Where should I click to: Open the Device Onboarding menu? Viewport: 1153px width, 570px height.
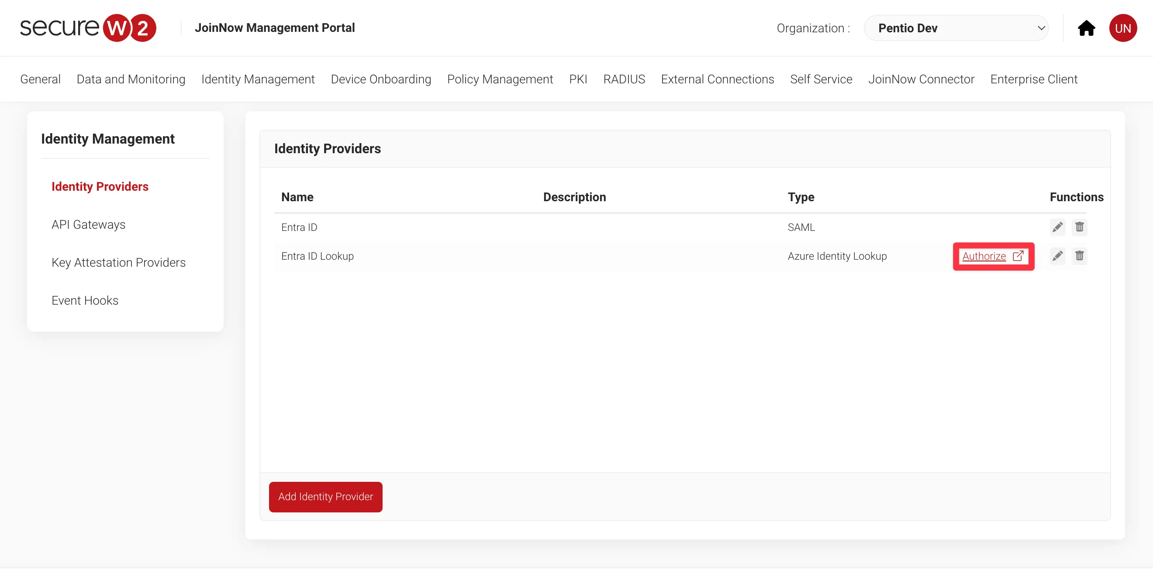(381, 79)
